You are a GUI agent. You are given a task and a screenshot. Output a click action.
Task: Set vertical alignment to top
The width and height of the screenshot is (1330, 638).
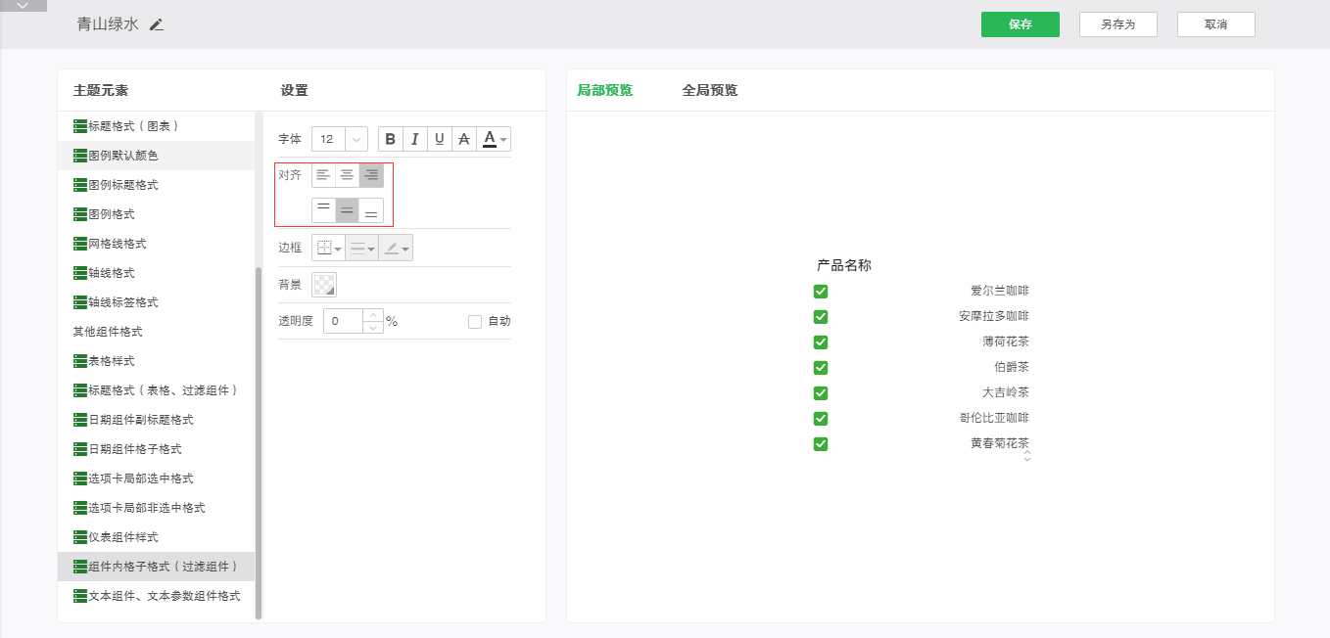point(323,210)
